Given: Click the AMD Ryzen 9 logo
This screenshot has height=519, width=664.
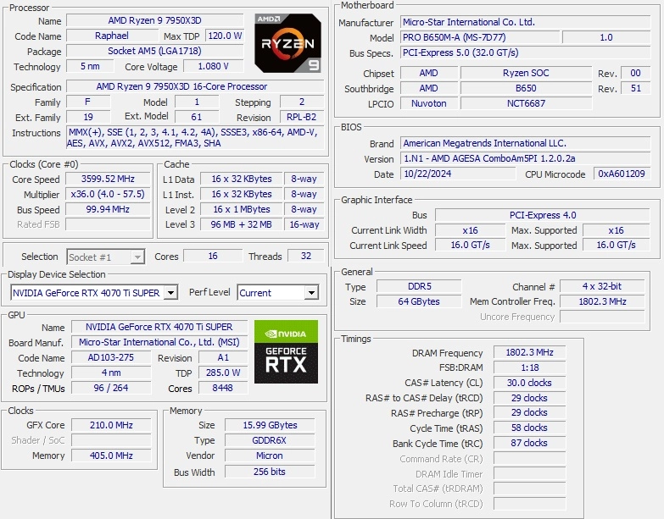Looking at the screenshot, I should (287, 43).
